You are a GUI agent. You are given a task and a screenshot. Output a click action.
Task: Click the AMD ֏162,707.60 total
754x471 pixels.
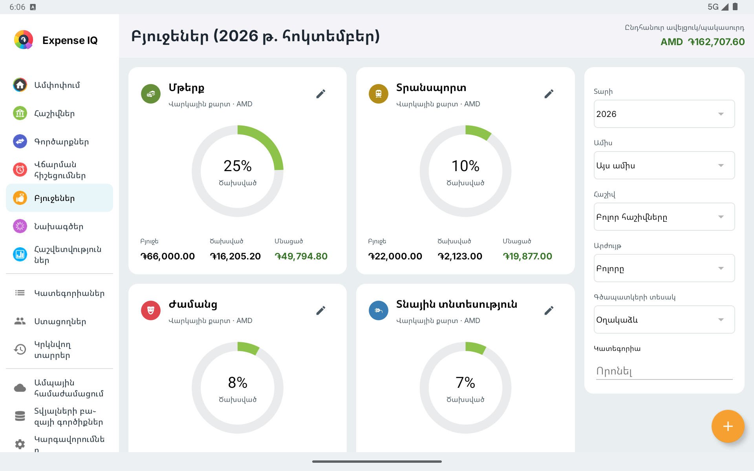point(703,42)
